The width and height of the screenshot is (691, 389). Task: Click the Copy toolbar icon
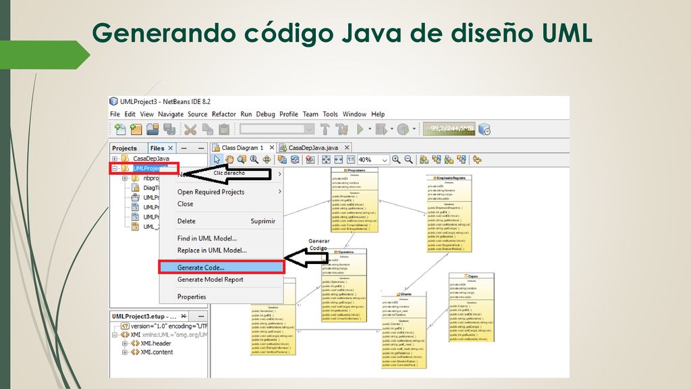(207, 129)
